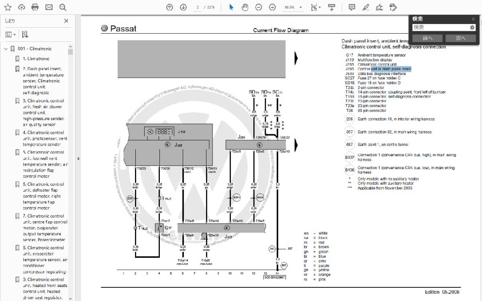Click into the 検索 search input field
Image resolution: width=482 pixels, height=301 pixels.
click(x=441, y=27)
